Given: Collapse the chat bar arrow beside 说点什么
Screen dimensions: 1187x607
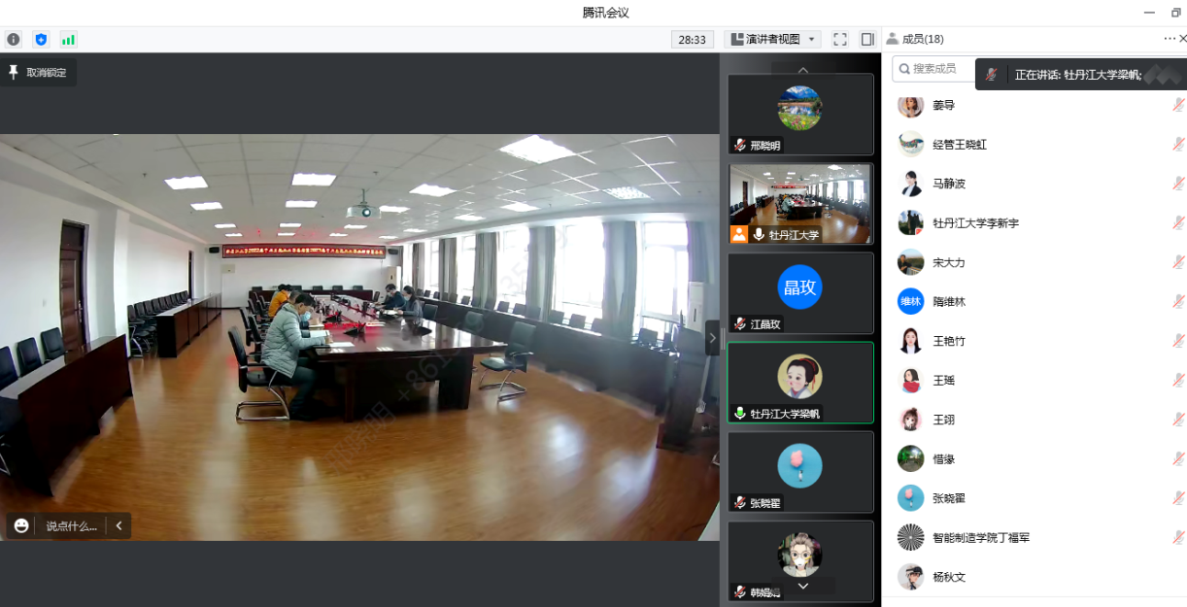Looking at the screenshot, I should point(119,525).
